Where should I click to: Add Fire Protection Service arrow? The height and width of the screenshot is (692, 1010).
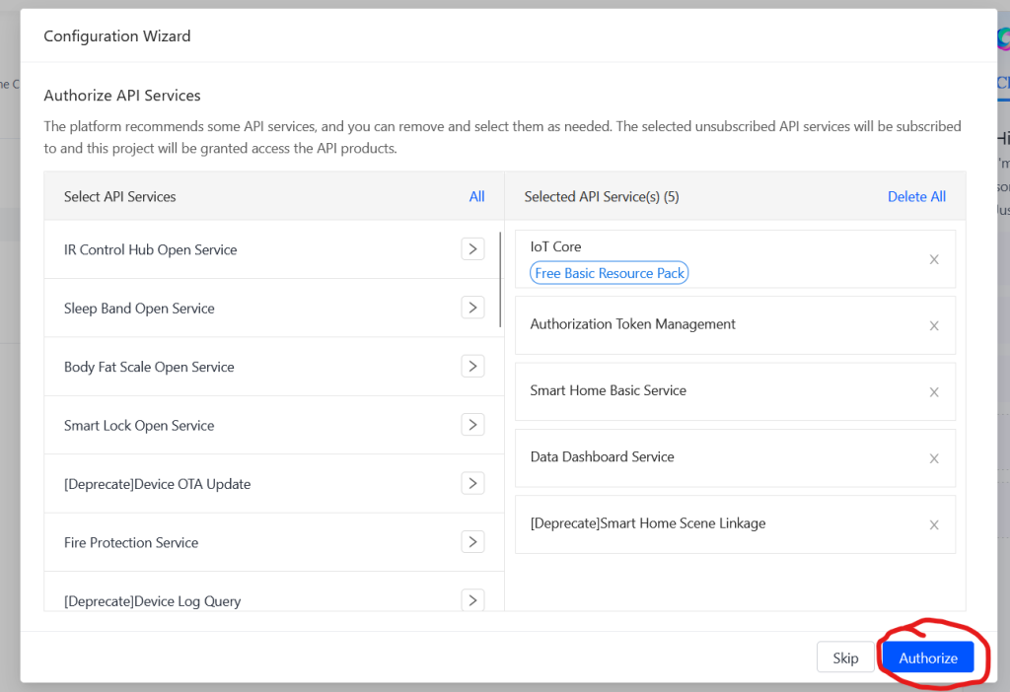(472, 542)
